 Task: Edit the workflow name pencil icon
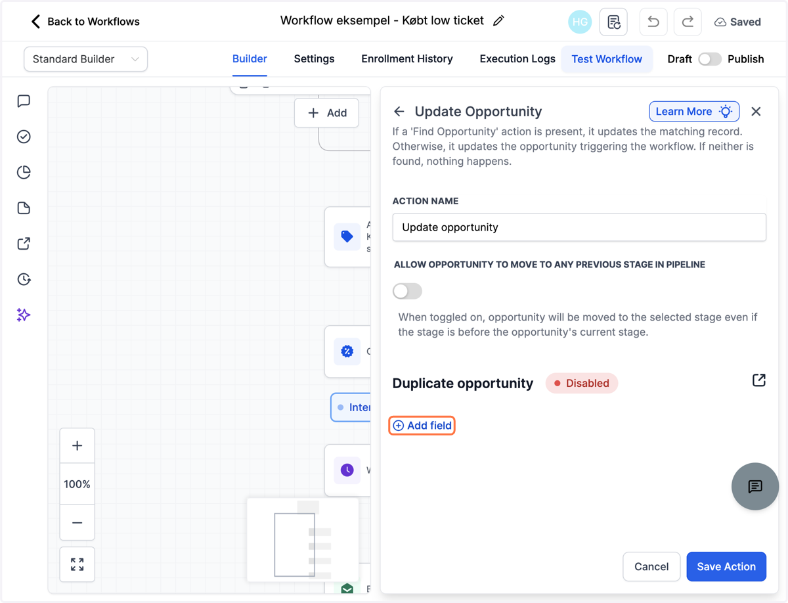[x=498, y=21]
